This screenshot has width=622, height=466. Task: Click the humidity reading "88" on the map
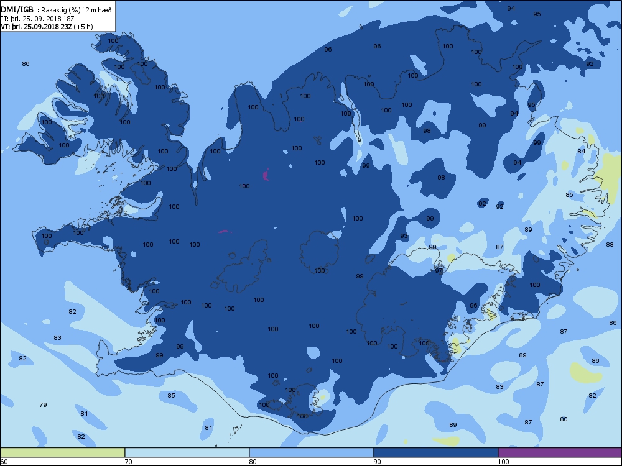tap(610, 244)
